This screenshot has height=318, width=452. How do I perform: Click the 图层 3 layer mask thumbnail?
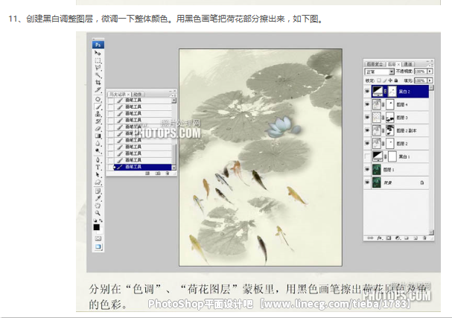coord(390,118)
